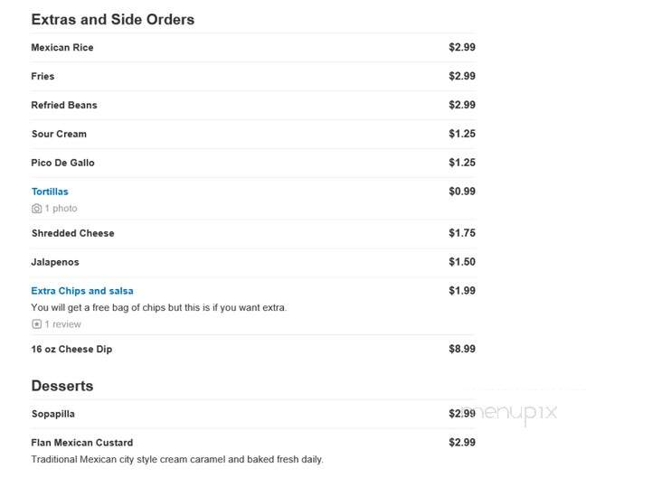Click the Desserts section heading
Image resolution: width=671 pixels, height=487 pixels.
coord(62,386)
